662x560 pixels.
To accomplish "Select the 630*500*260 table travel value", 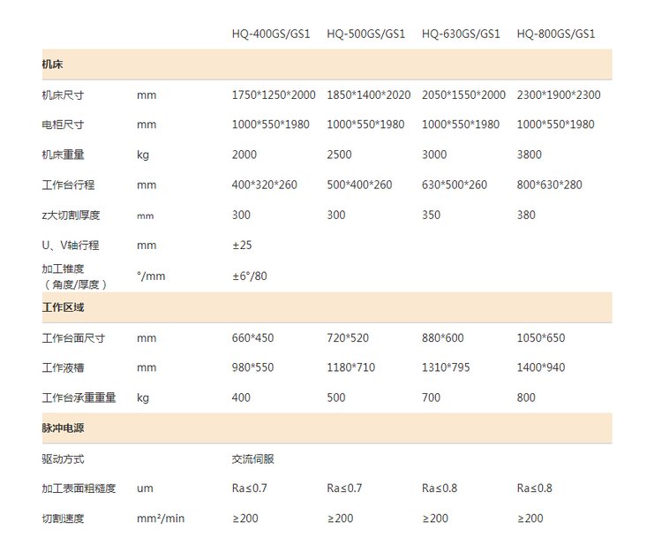I will point(455,185).
